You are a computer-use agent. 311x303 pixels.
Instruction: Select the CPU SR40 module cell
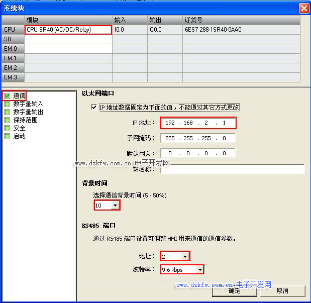pos(68,30)
